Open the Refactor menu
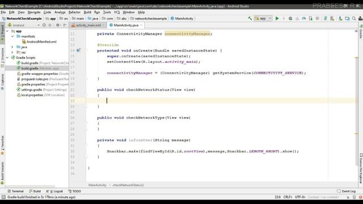 [74, 12]
